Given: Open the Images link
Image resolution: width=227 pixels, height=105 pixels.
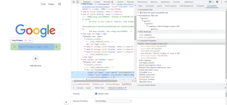Looking at the screenshot, I should pyautogui.click(x=51, y=4).
